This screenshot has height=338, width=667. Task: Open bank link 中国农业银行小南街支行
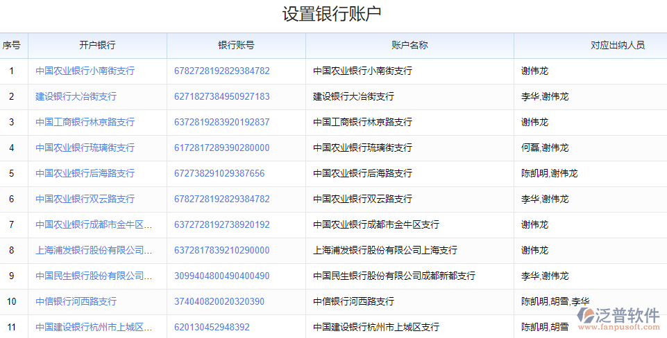click(x=85, y=71)
